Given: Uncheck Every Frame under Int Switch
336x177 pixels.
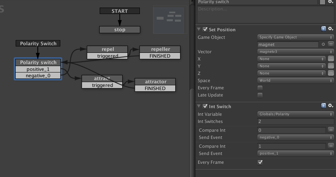Looking at the screenshot, I should [x=260, y=162].
